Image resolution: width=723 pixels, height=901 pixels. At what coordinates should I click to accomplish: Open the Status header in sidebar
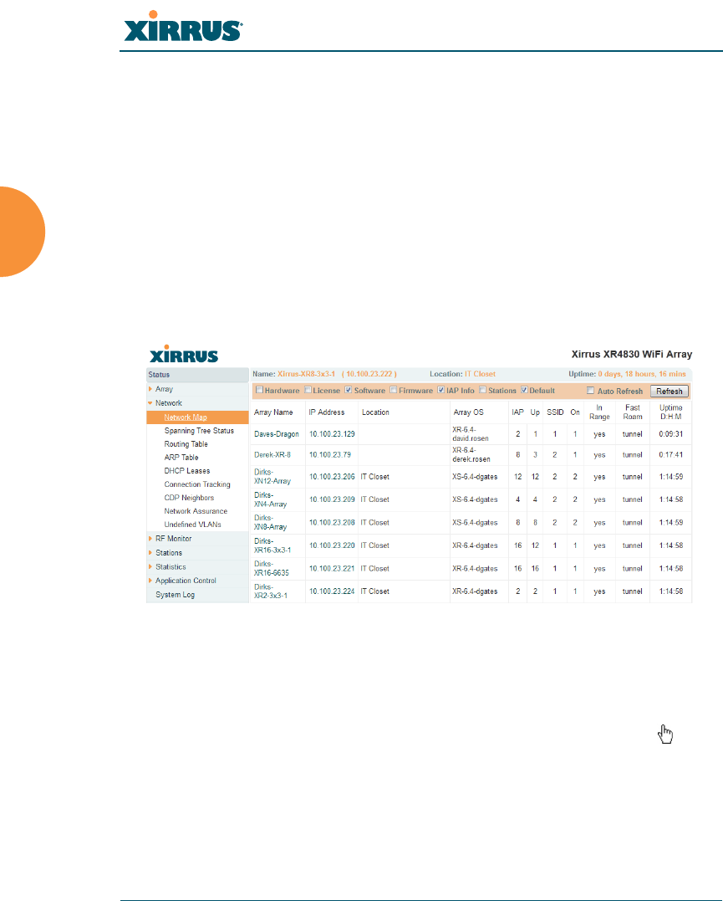tap(197, 375)
